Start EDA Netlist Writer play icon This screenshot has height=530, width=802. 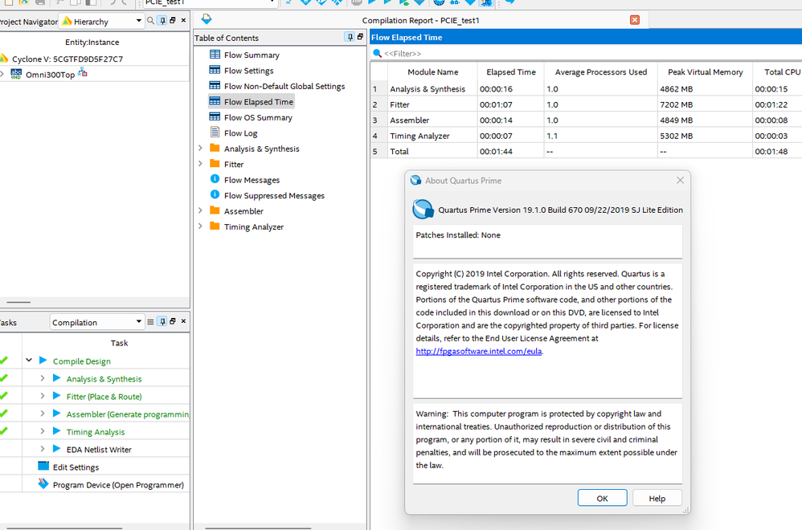57,449
